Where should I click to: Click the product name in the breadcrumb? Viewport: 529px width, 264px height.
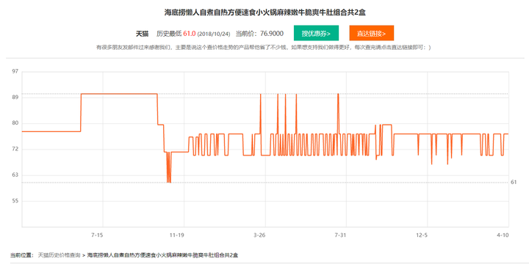(x=162, y=255)
